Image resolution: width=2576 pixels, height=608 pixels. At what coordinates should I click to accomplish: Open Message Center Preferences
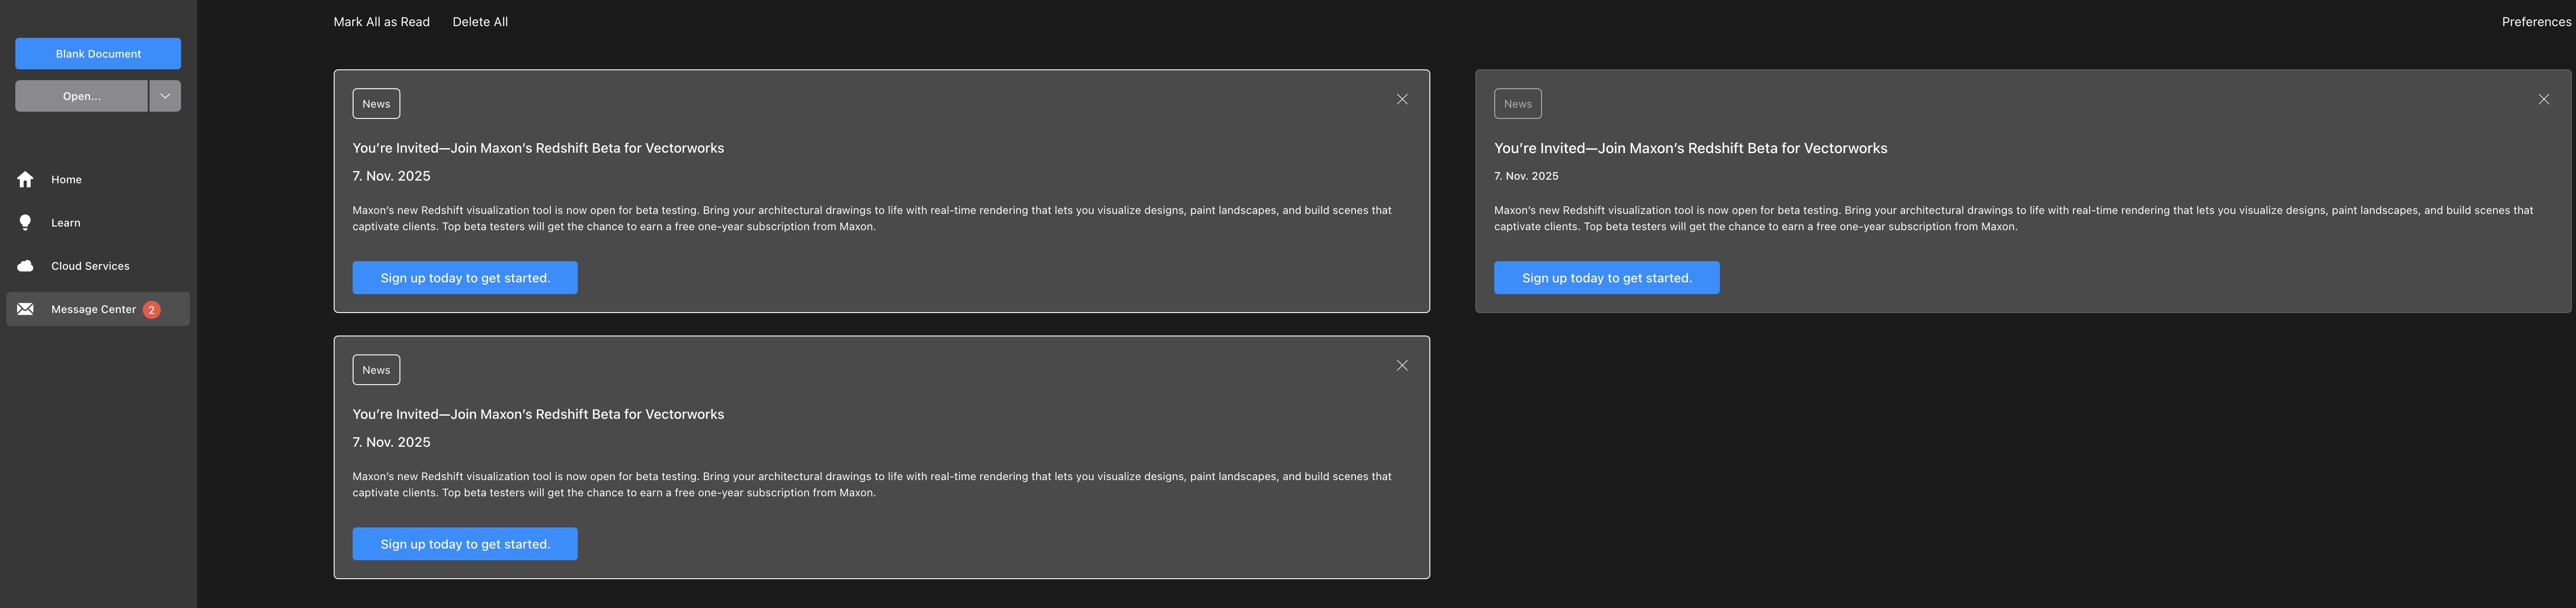click(x=2535, y=22)
